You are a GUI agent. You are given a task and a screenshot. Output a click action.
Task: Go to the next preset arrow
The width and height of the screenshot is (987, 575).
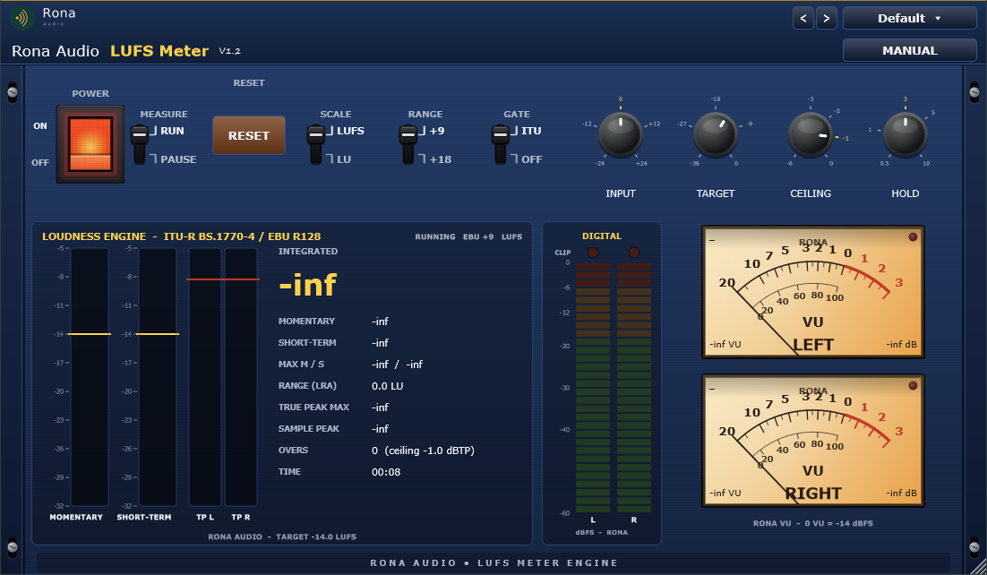827,18
